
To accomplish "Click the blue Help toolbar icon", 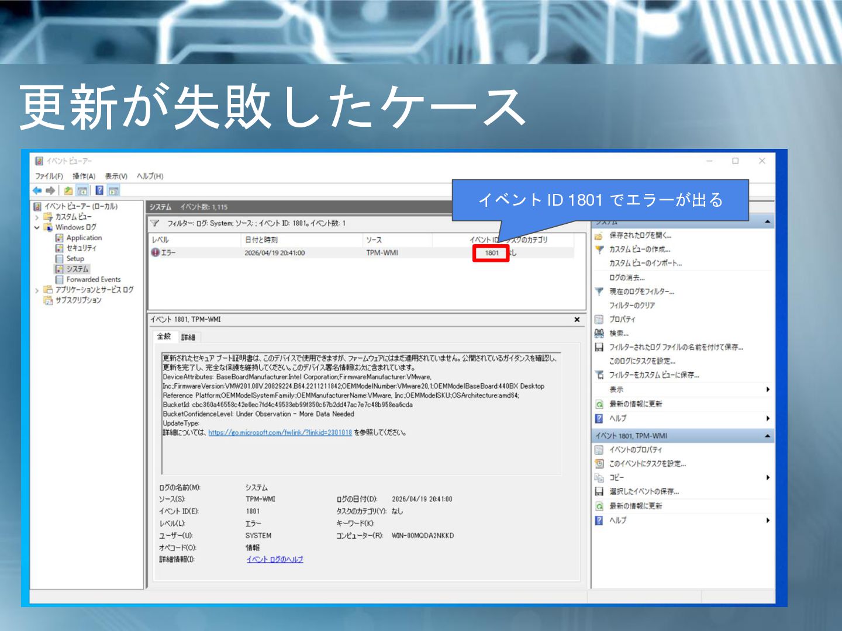I will pyautogui.click(x=99, y=190).
